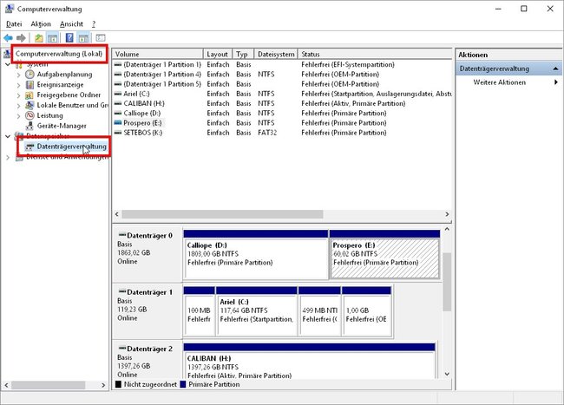Click the drive icon next to SETEBOS (K:)
The height and width of the screenshot is (405, 564).
point(118,133)
